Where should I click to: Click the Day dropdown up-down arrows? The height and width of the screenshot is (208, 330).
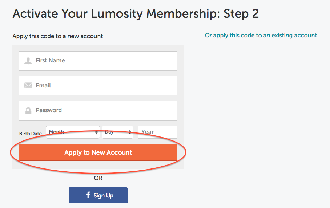tap(130, 132)
